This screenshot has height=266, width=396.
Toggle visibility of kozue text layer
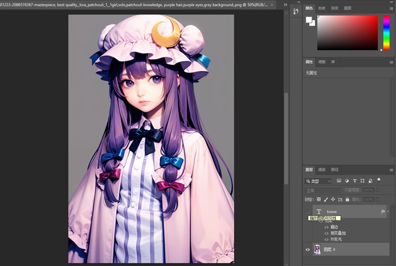307,212
